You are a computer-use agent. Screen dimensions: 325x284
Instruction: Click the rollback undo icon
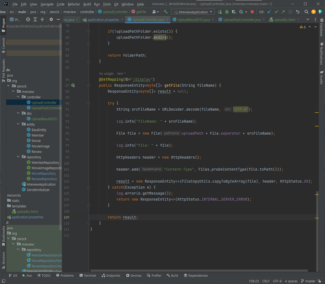[x=298, y=12]
